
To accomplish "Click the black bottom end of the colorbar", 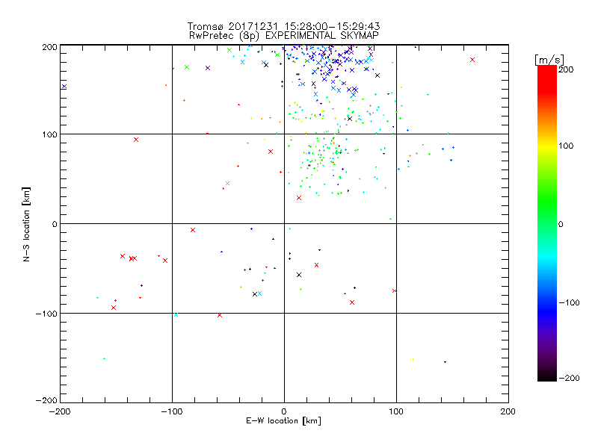I will coord(547,377).
